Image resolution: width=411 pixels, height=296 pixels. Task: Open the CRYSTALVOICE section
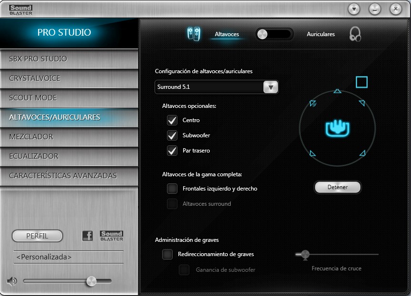[x=69, y=78]
